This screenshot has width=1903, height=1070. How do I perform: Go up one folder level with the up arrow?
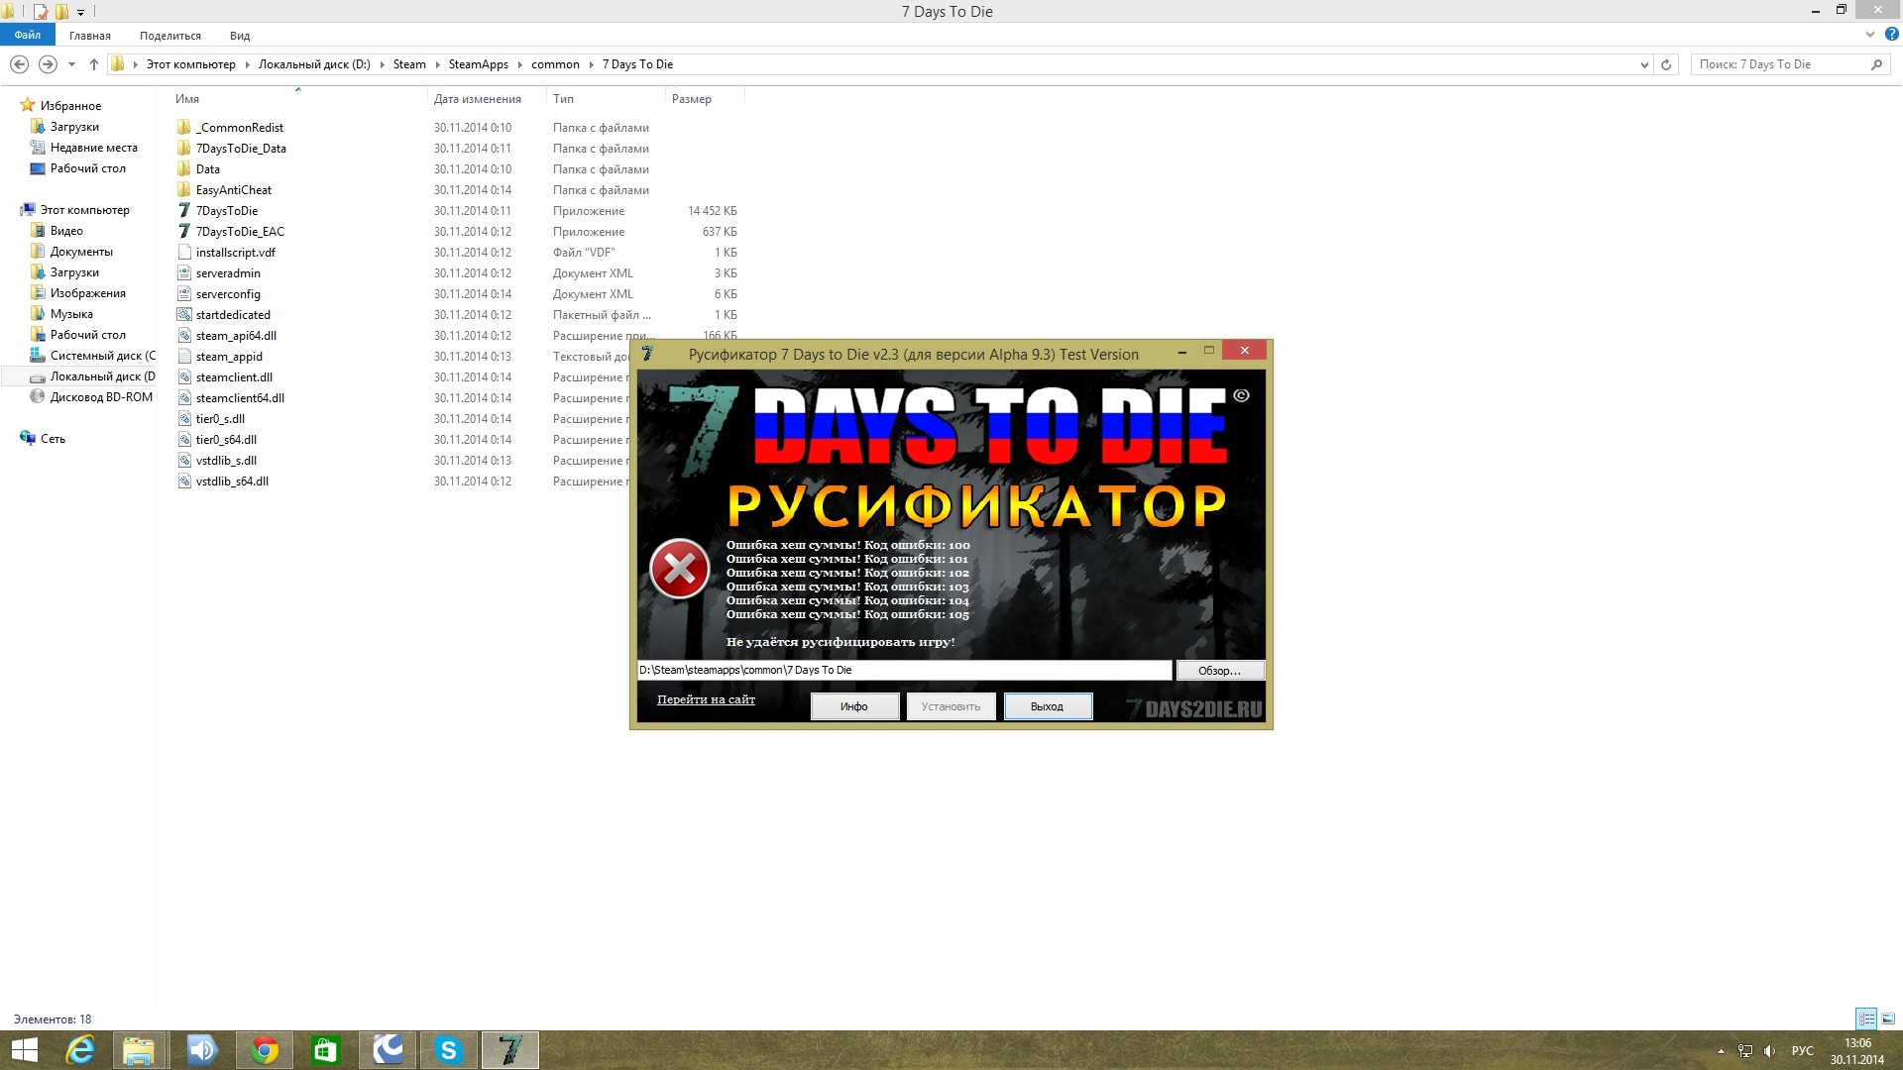click(x=94, y=64)
